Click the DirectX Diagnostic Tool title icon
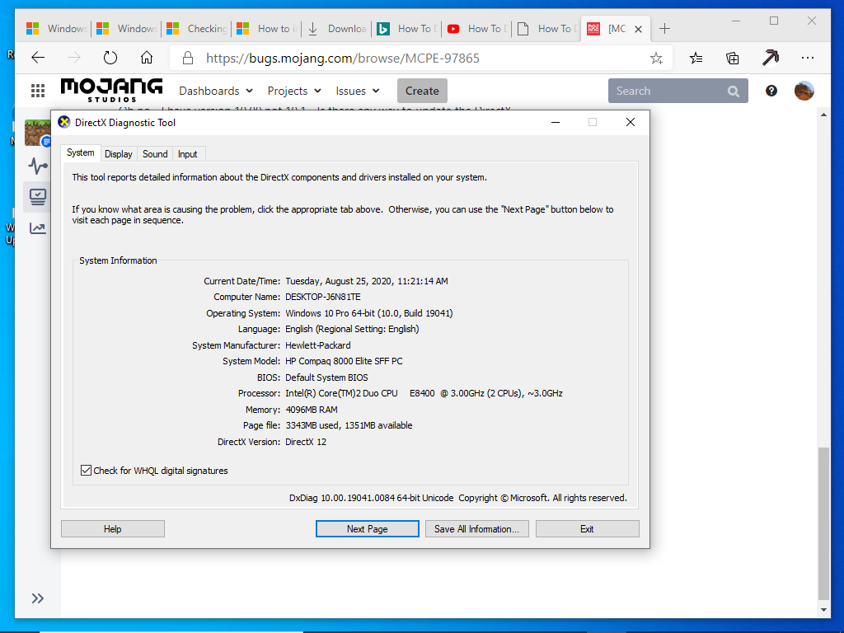Screen dimensions: 844x633 point(64,122)
